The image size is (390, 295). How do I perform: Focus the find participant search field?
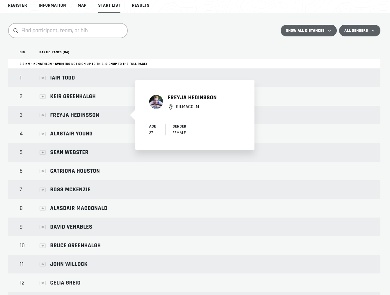(68, 31)
